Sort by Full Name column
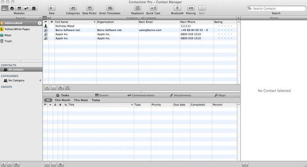 click(75, 22)
